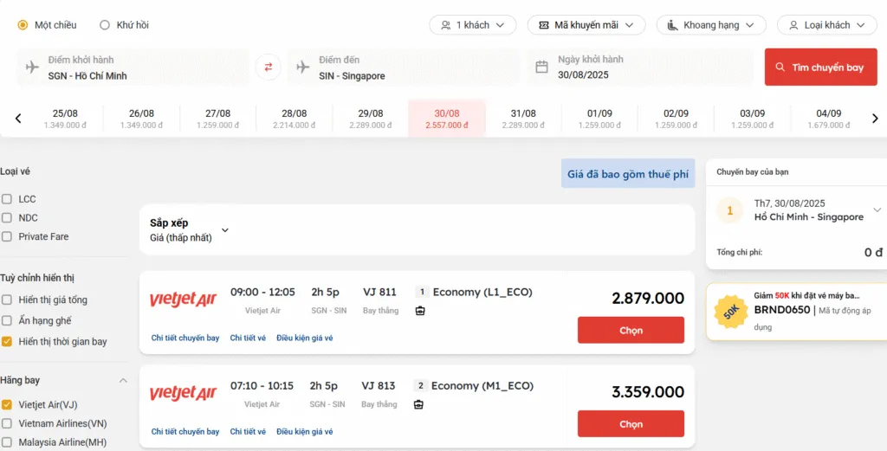
Task: Click seat count badge 2 beside Economy M1_ECO
Action: click(x=420, y=386)
